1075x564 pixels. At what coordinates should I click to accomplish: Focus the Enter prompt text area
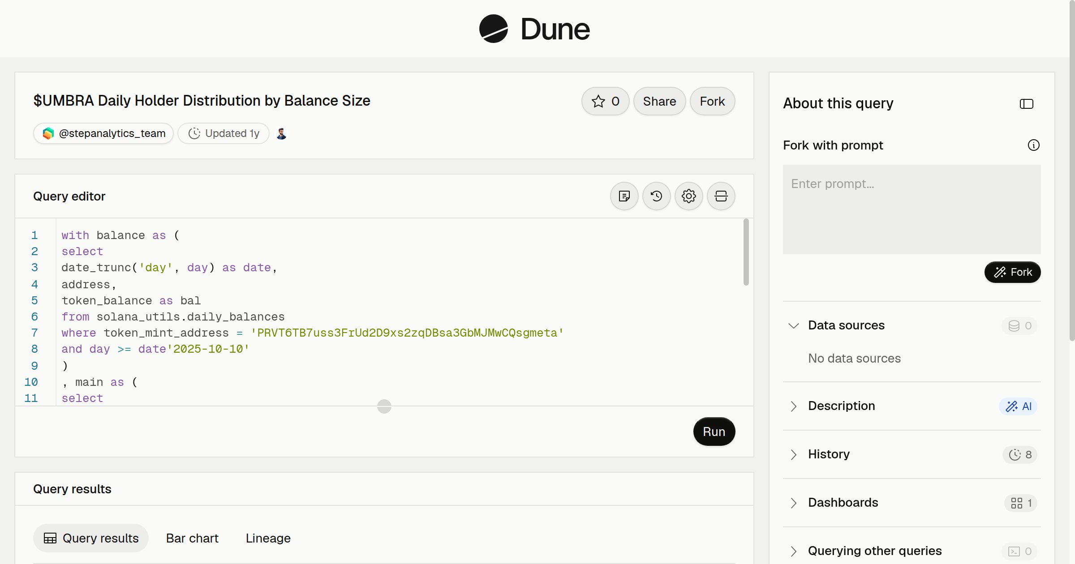[x=912, y=209]
